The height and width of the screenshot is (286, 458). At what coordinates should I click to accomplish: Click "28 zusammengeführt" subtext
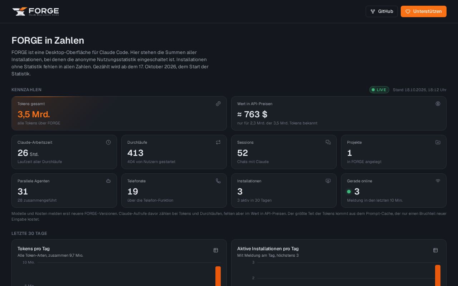point(37,200)
